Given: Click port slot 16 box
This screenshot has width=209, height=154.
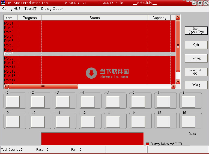Looking at the screenshot, I should point(189,122).
